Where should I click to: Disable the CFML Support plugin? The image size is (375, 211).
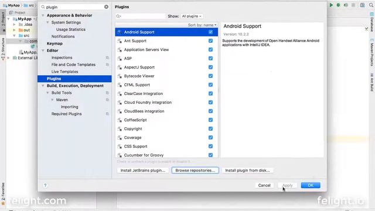210,84
